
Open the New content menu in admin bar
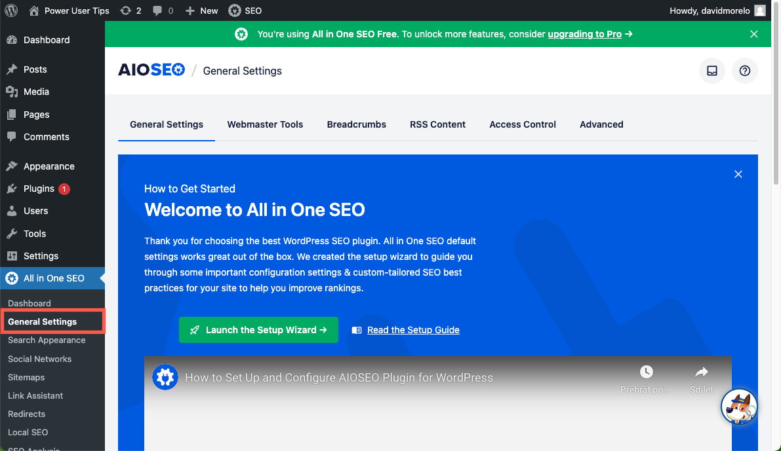(x=201, y=10)
